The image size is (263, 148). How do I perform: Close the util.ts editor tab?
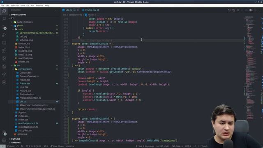[78, 10]
